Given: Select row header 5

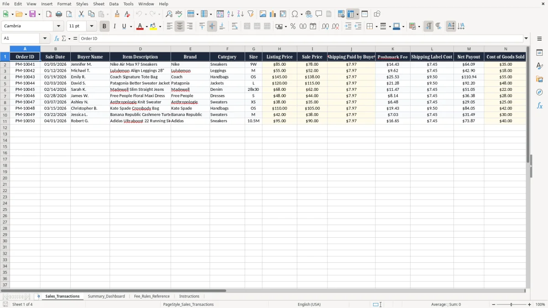Looking at the screenshot, I should click(x=5, y=83).
